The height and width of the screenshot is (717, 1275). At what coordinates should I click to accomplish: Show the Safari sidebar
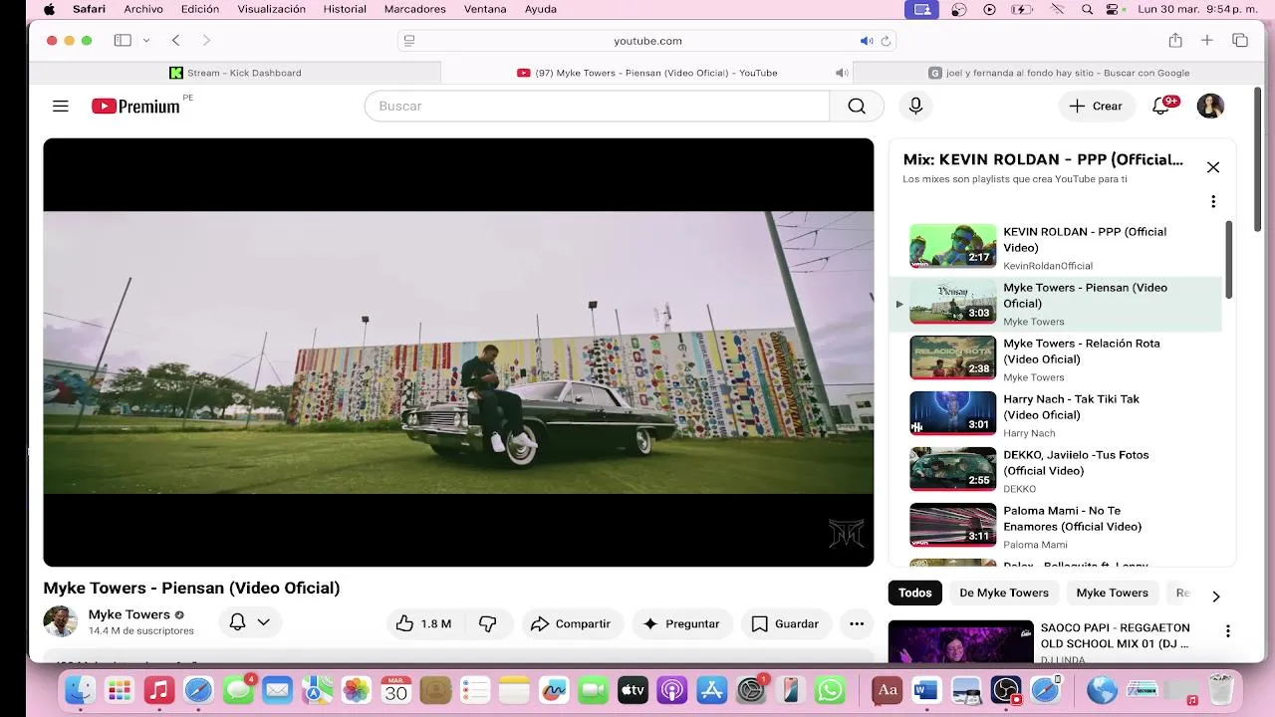(123, 41)
